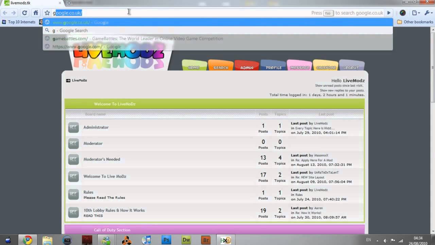
Task: Open the round extension icon beside the Go arrow
Action: click(403, 13)
